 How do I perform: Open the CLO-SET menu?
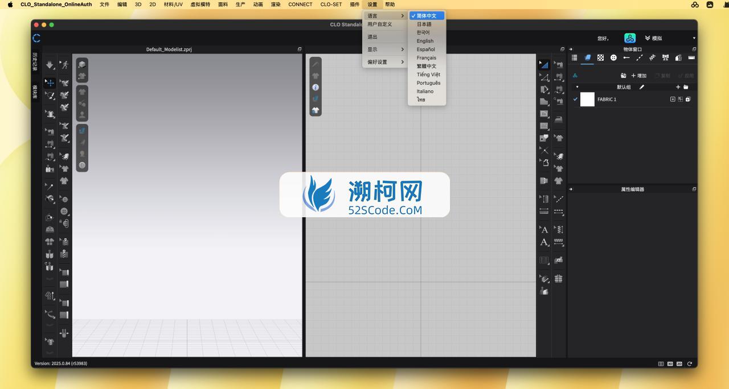[x=331, y=5]
